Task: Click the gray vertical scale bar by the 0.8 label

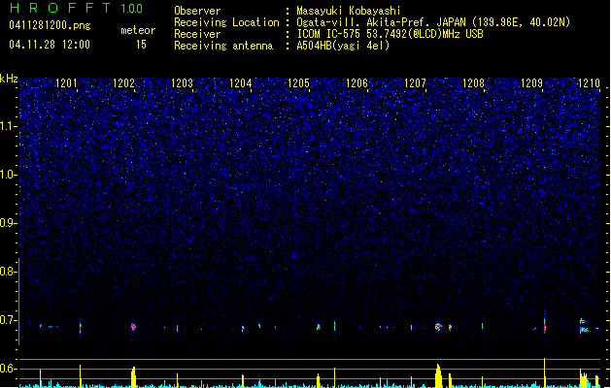Action: (x=18, y=301)
